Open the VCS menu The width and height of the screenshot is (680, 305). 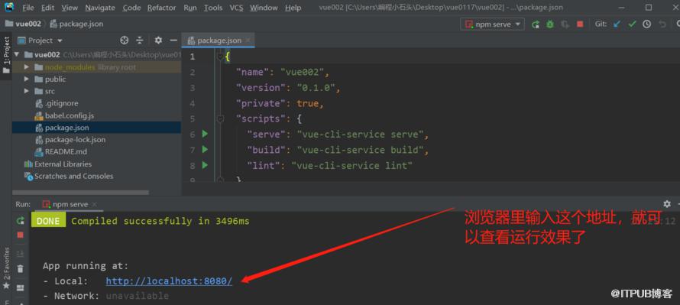(x=236, y=8)
